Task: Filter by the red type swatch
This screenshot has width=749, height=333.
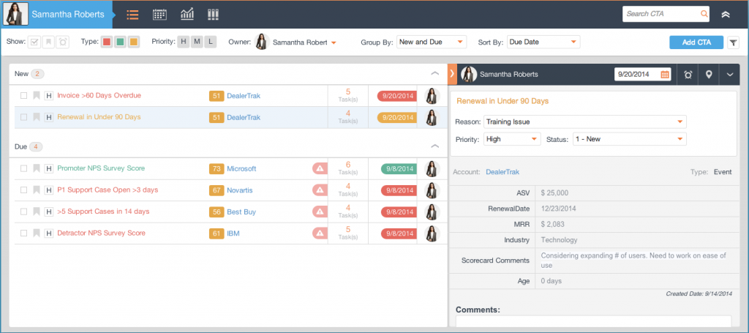Action: [x=106, y=42]
